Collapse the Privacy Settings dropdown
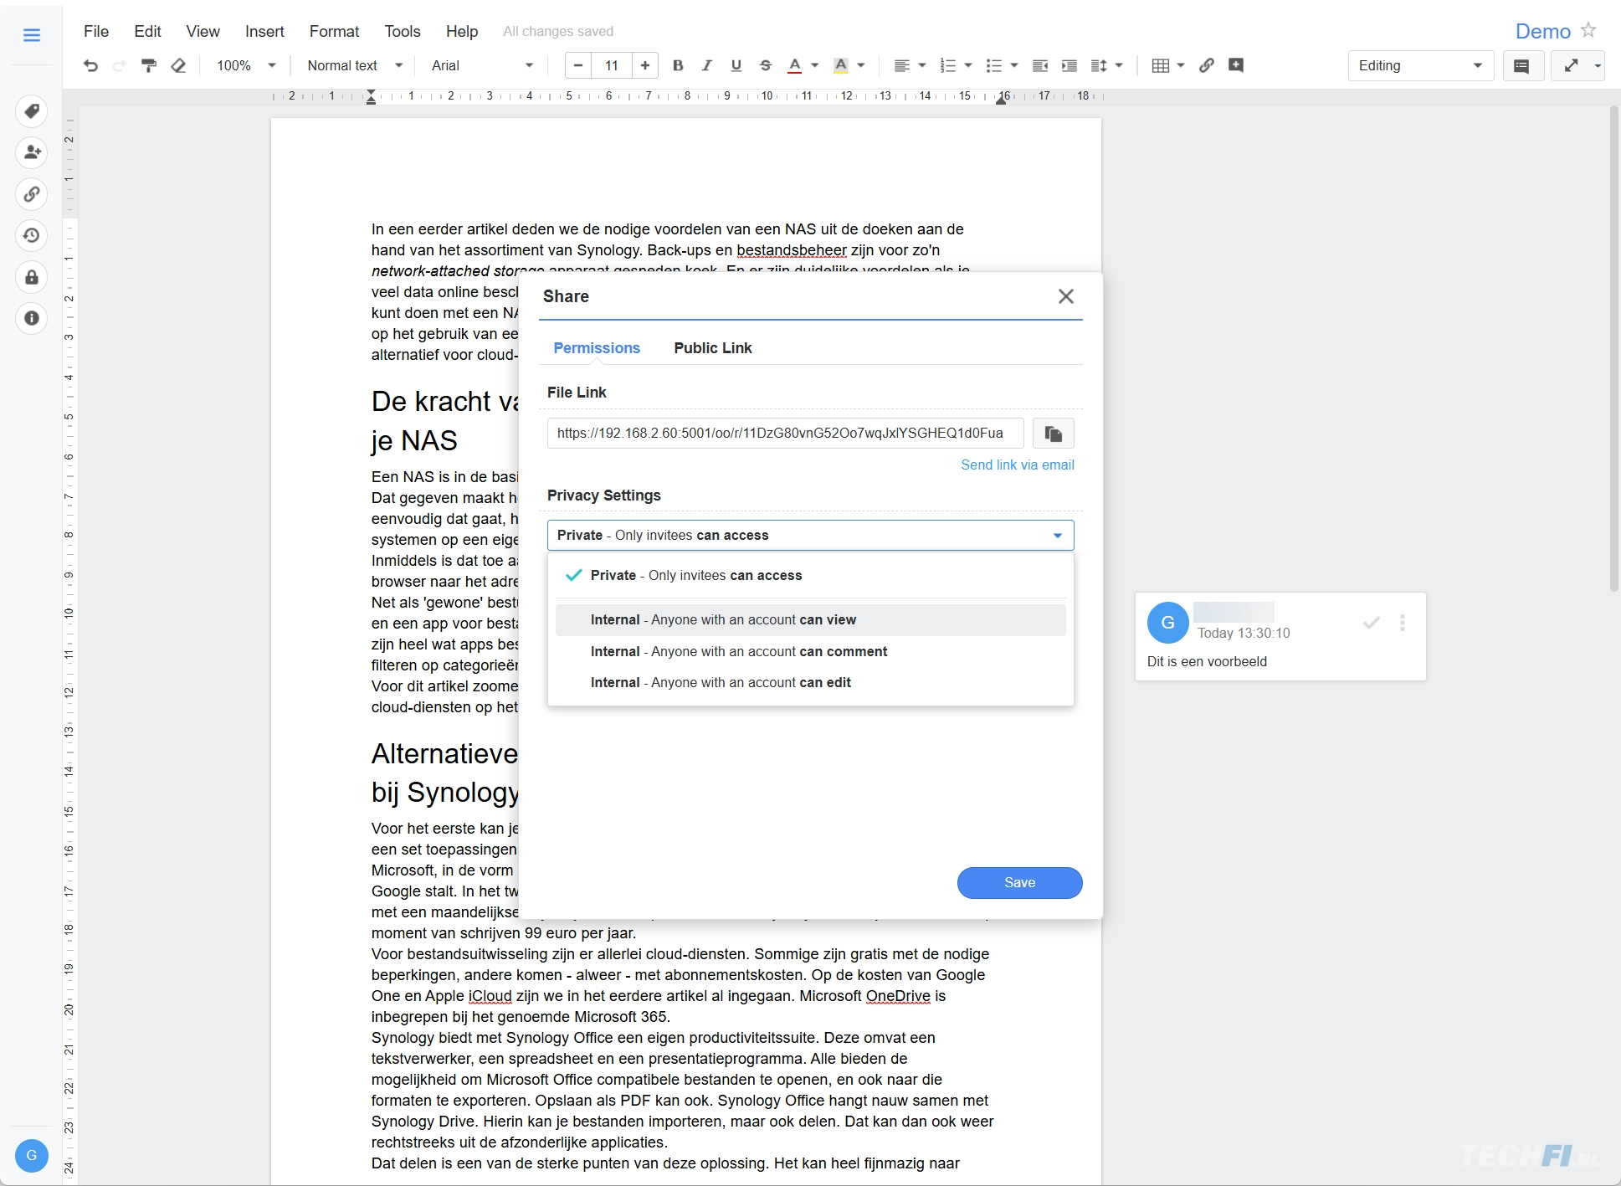The width and height of the screenshot is (1621, 1186). pos(810,535)
